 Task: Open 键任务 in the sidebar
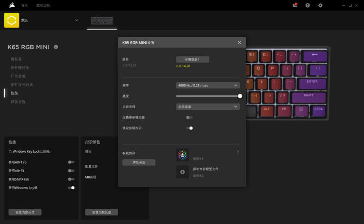(16, 59)
